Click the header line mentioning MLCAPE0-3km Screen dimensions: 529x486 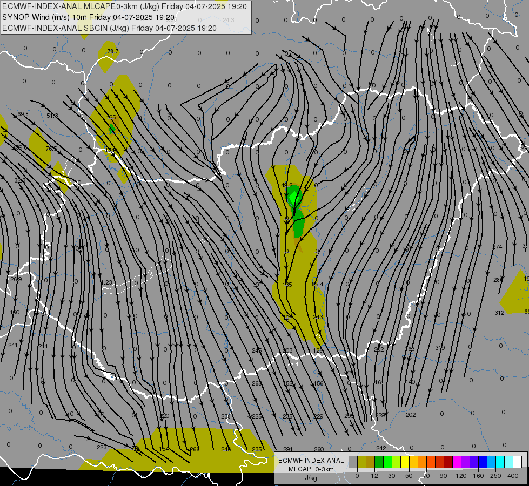124,6
